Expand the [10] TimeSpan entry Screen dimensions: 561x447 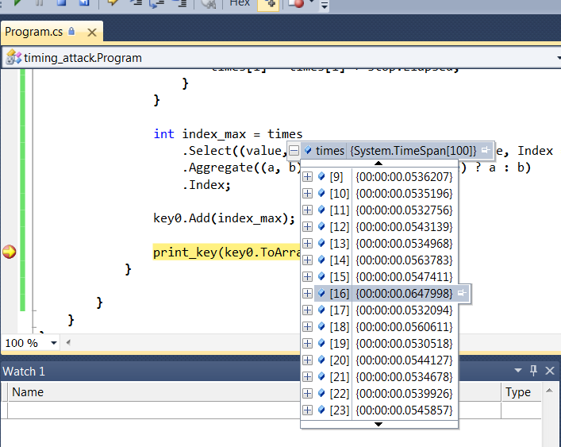pos(307,193)
